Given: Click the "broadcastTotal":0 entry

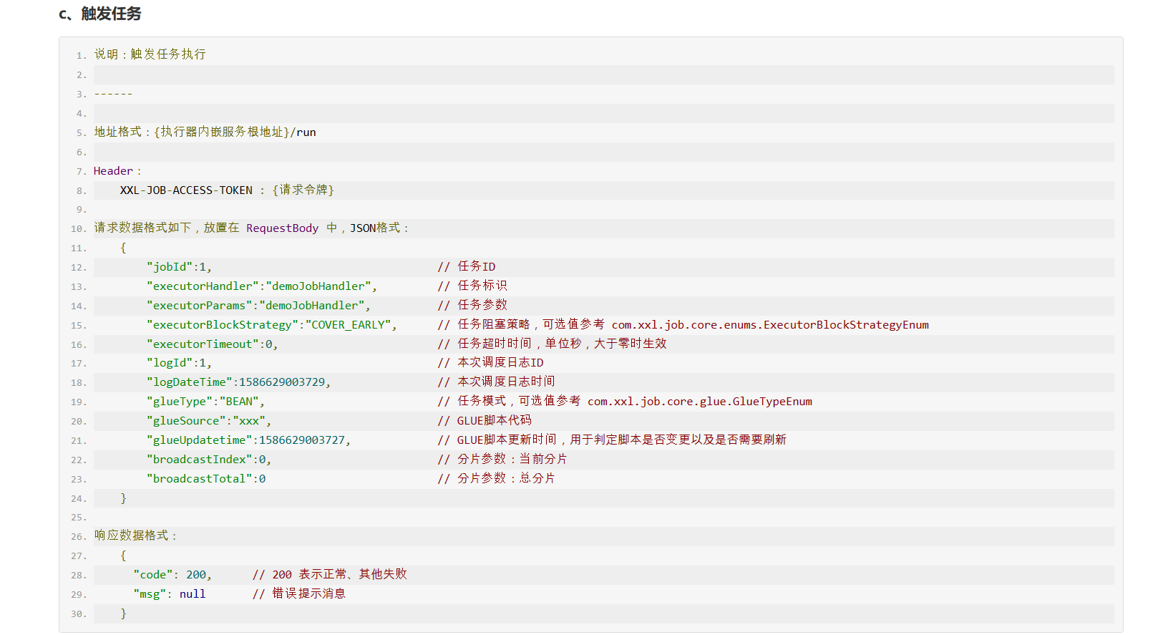Looking at the screenshot, I should (x=206, y=479).
